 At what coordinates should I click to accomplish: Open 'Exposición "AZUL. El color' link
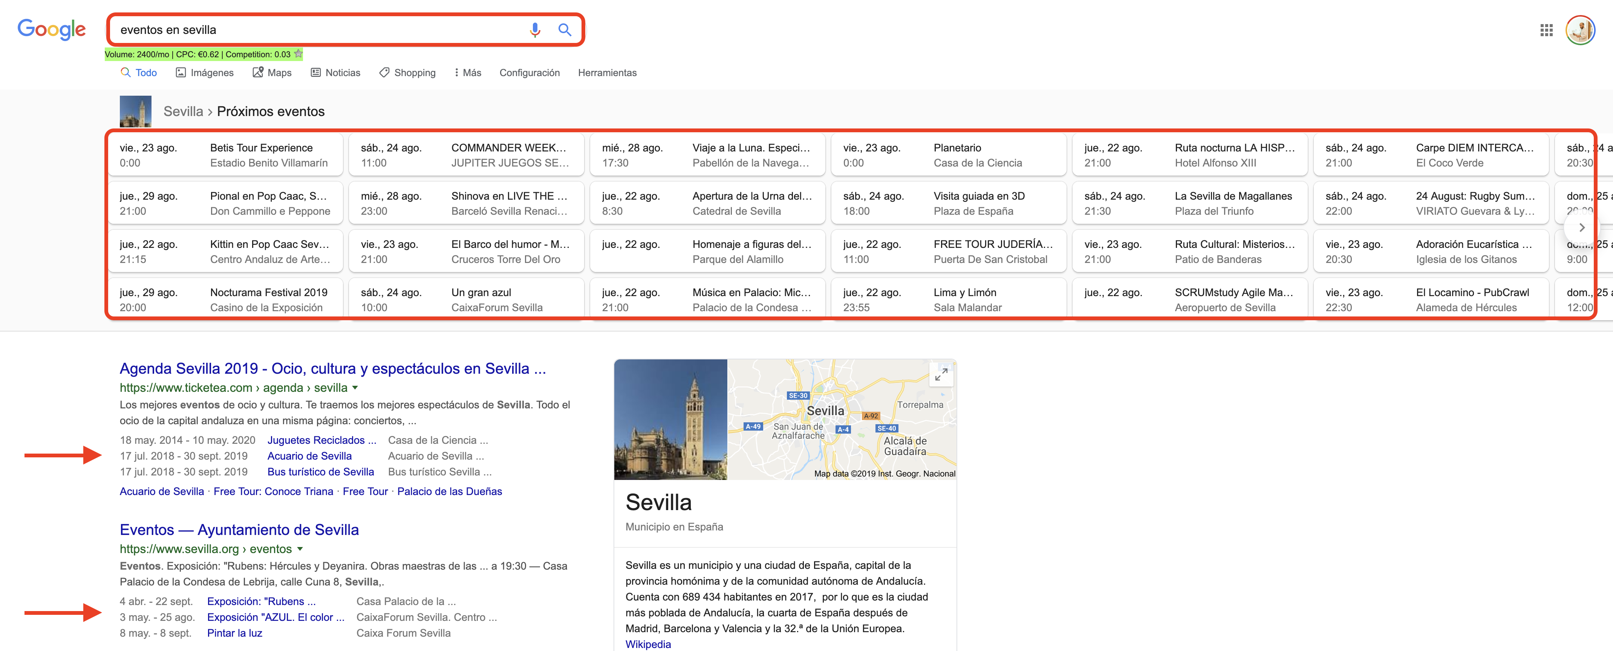pyautogui.click(x=275, y=617)
